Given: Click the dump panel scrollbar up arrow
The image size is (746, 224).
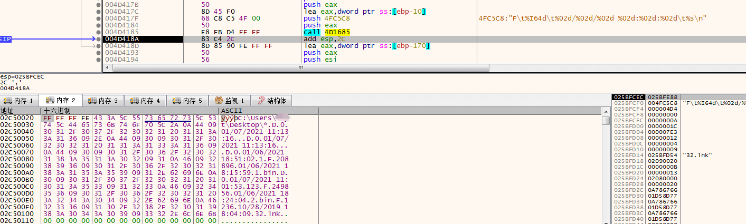Looking at the screenshot, I should pos(606,111).
